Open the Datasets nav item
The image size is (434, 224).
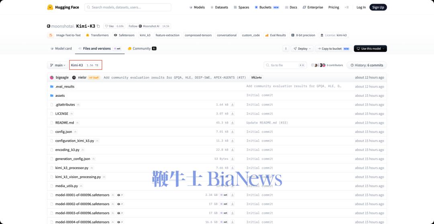[x=219, y=7]
